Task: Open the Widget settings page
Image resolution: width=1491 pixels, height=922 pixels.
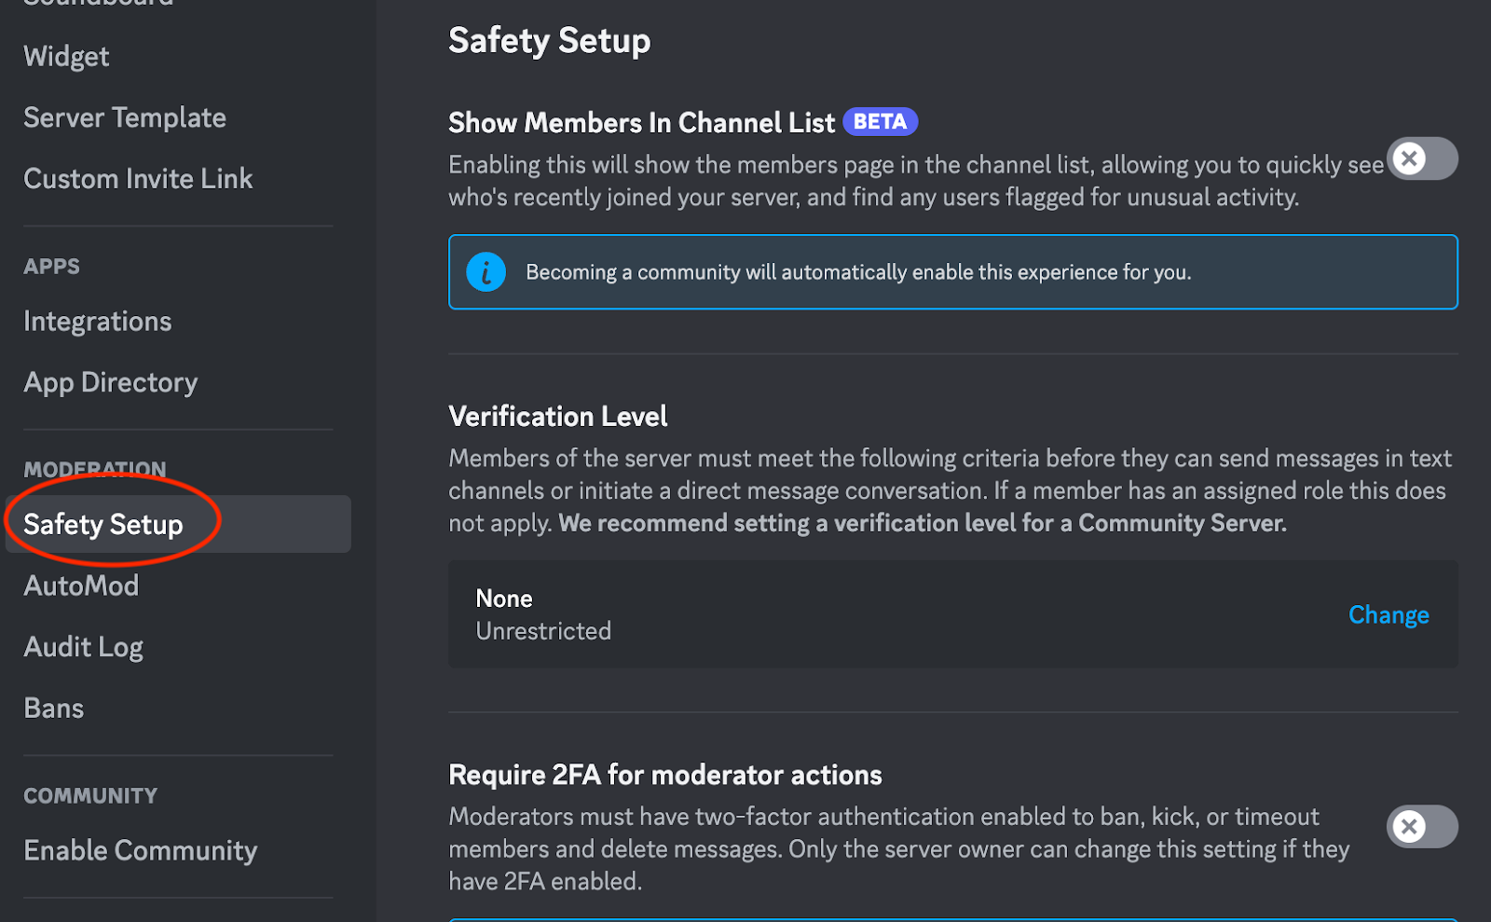Action: 65,55
